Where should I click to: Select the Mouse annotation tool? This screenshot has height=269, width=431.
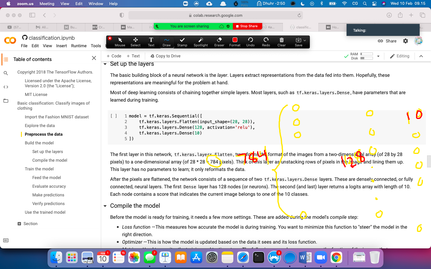coord(120,42)
